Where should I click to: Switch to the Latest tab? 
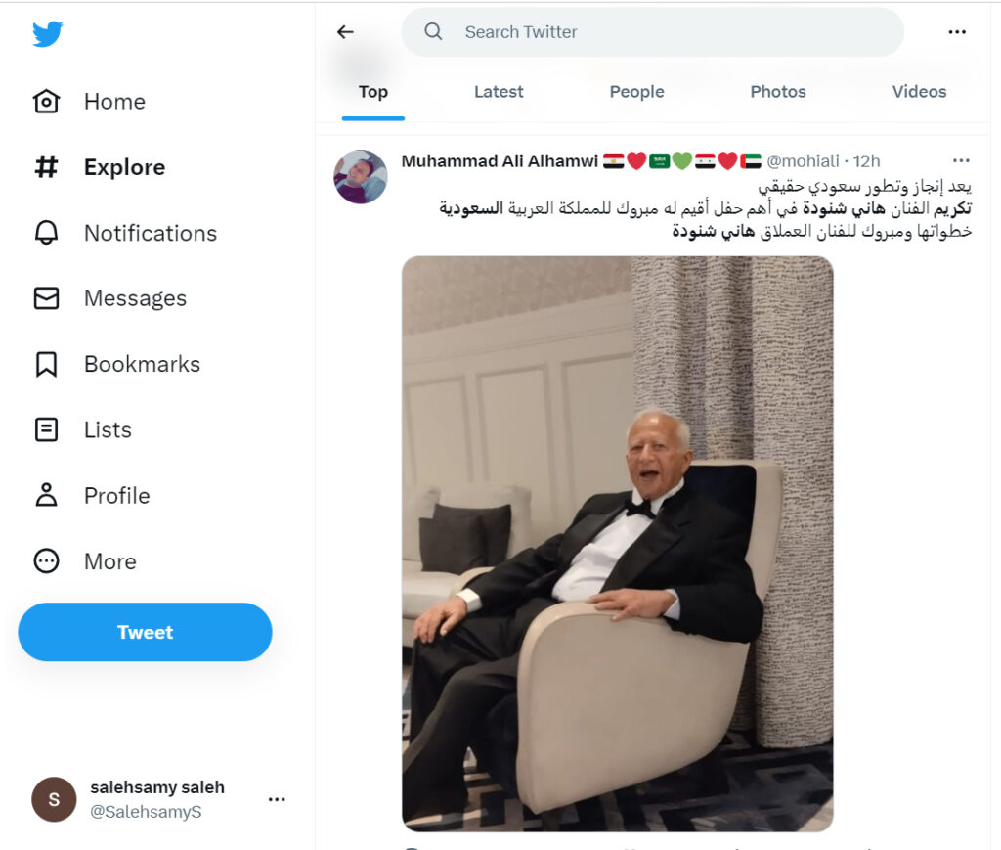point(499,92)
